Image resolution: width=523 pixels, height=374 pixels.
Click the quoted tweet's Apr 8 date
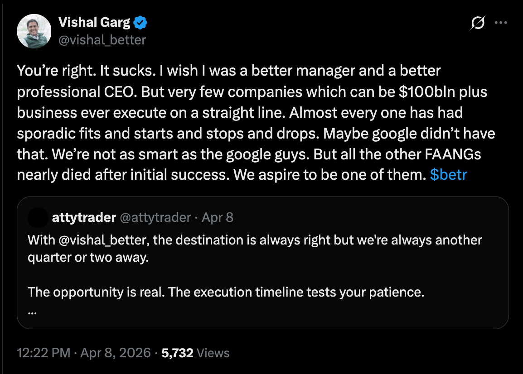pyautogui.click(x=217, y=218)
